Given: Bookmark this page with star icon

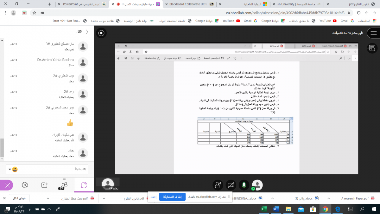Looking at the screenshot, I should [x=34, y=13].
